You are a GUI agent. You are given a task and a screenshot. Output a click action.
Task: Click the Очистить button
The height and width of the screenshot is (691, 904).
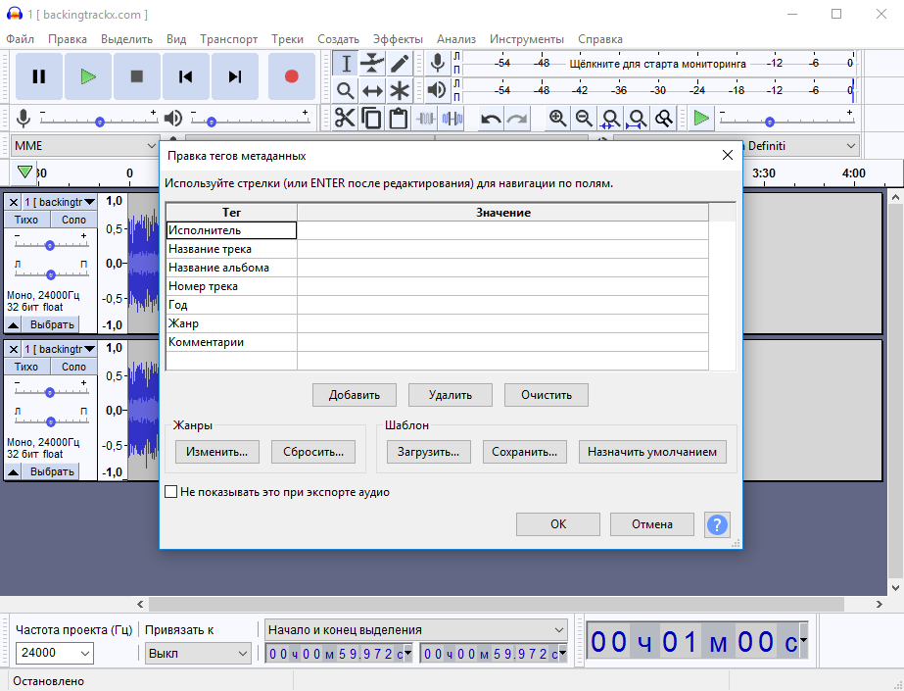tap(546, 395)
